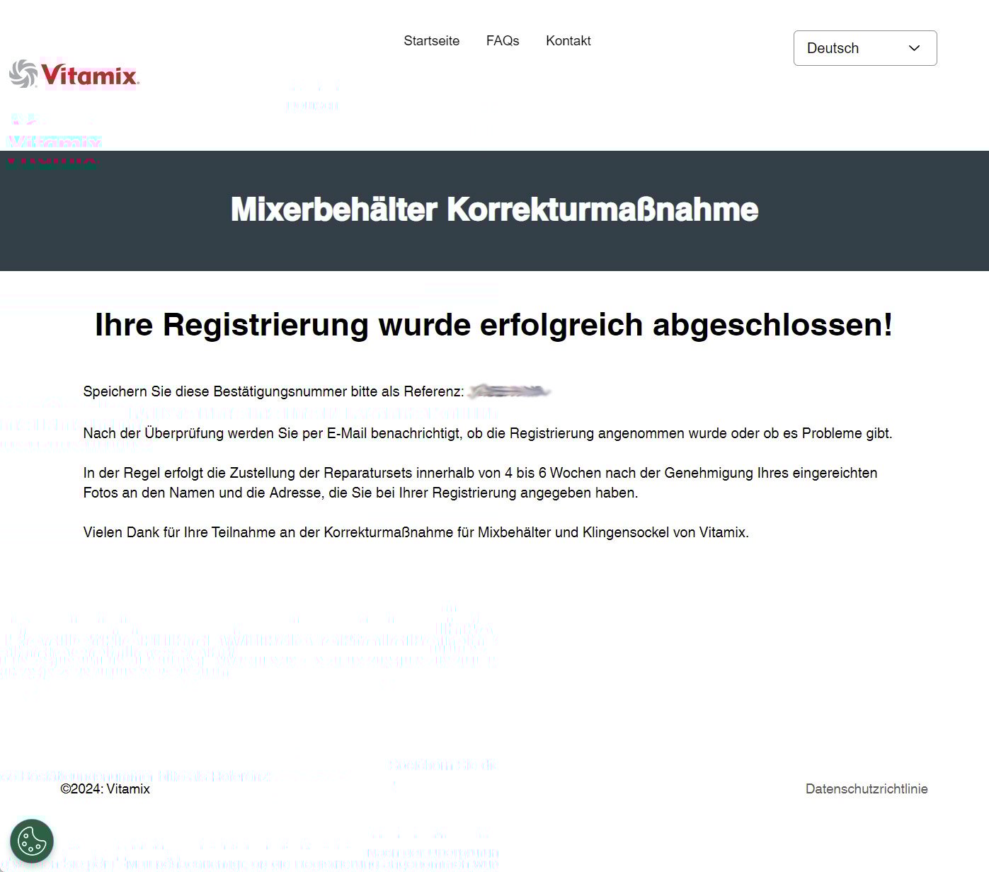Click the blurred confirmation number
989x872 pixels.
[x=509, y=391]
